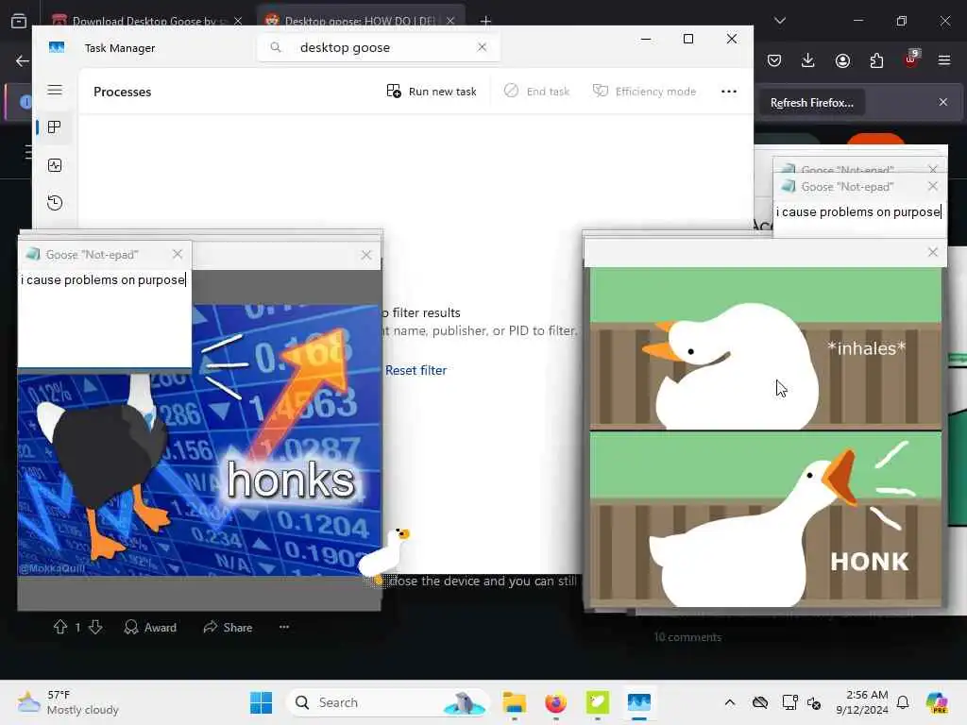Open Reddit post more options ellipsis
967x725 pixels.
[283, 627]
